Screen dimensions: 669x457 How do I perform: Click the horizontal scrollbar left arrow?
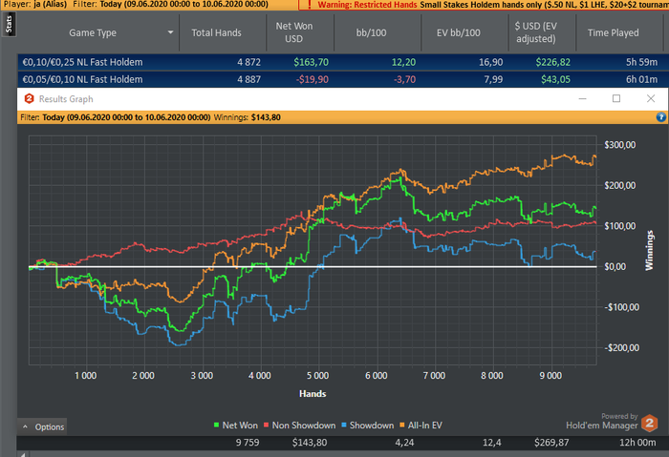pyautogui.click(x=22, y=454)
